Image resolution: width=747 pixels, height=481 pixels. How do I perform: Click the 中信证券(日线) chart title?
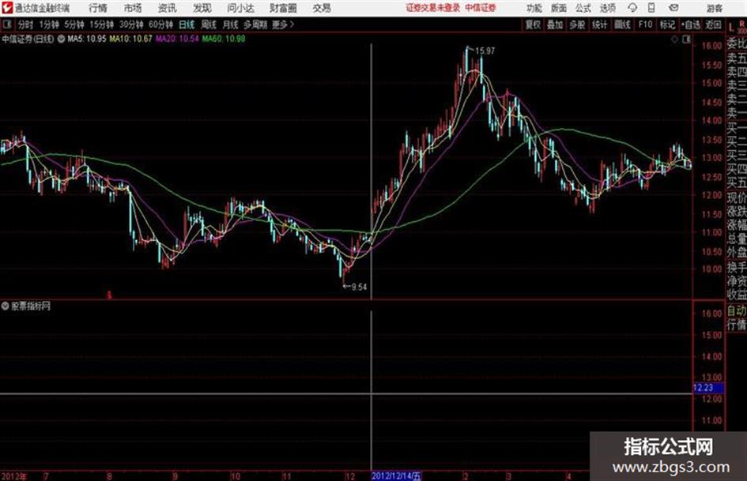coord(28,39)
